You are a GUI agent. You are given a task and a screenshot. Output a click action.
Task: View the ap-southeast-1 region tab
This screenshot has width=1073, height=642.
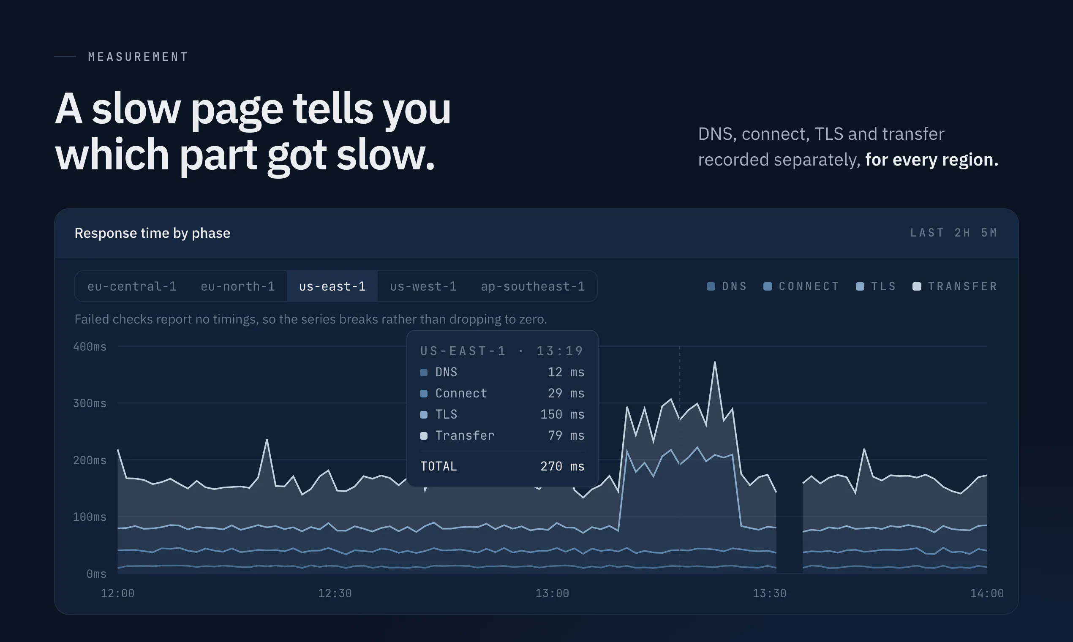pos(533,286)
